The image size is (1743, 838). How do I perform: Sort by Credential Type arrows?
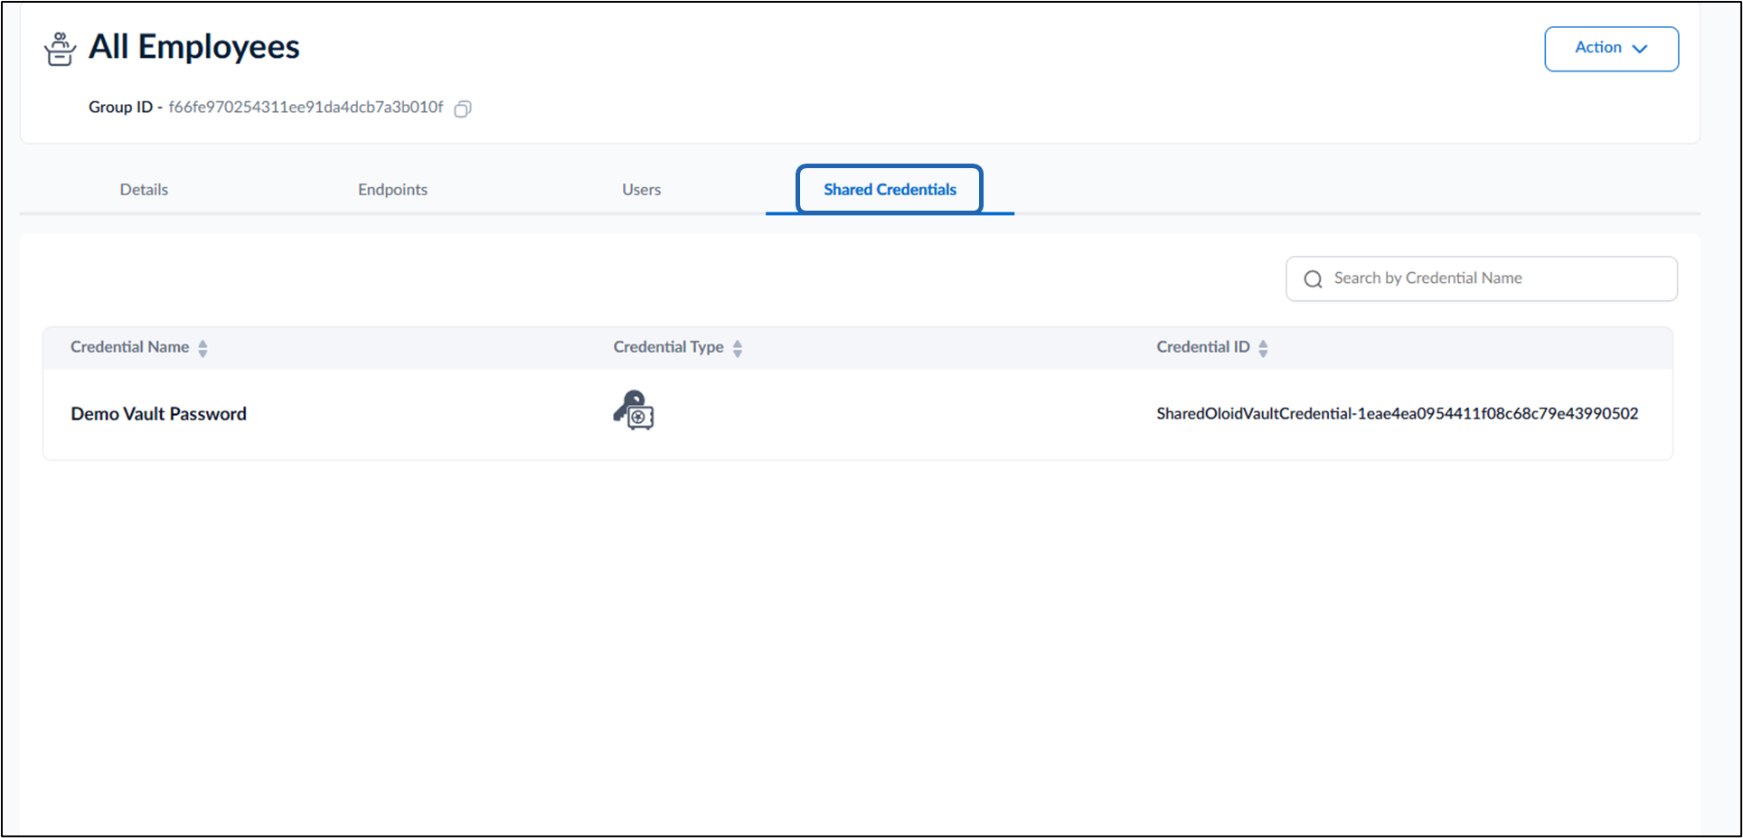(x=738, y=348)
